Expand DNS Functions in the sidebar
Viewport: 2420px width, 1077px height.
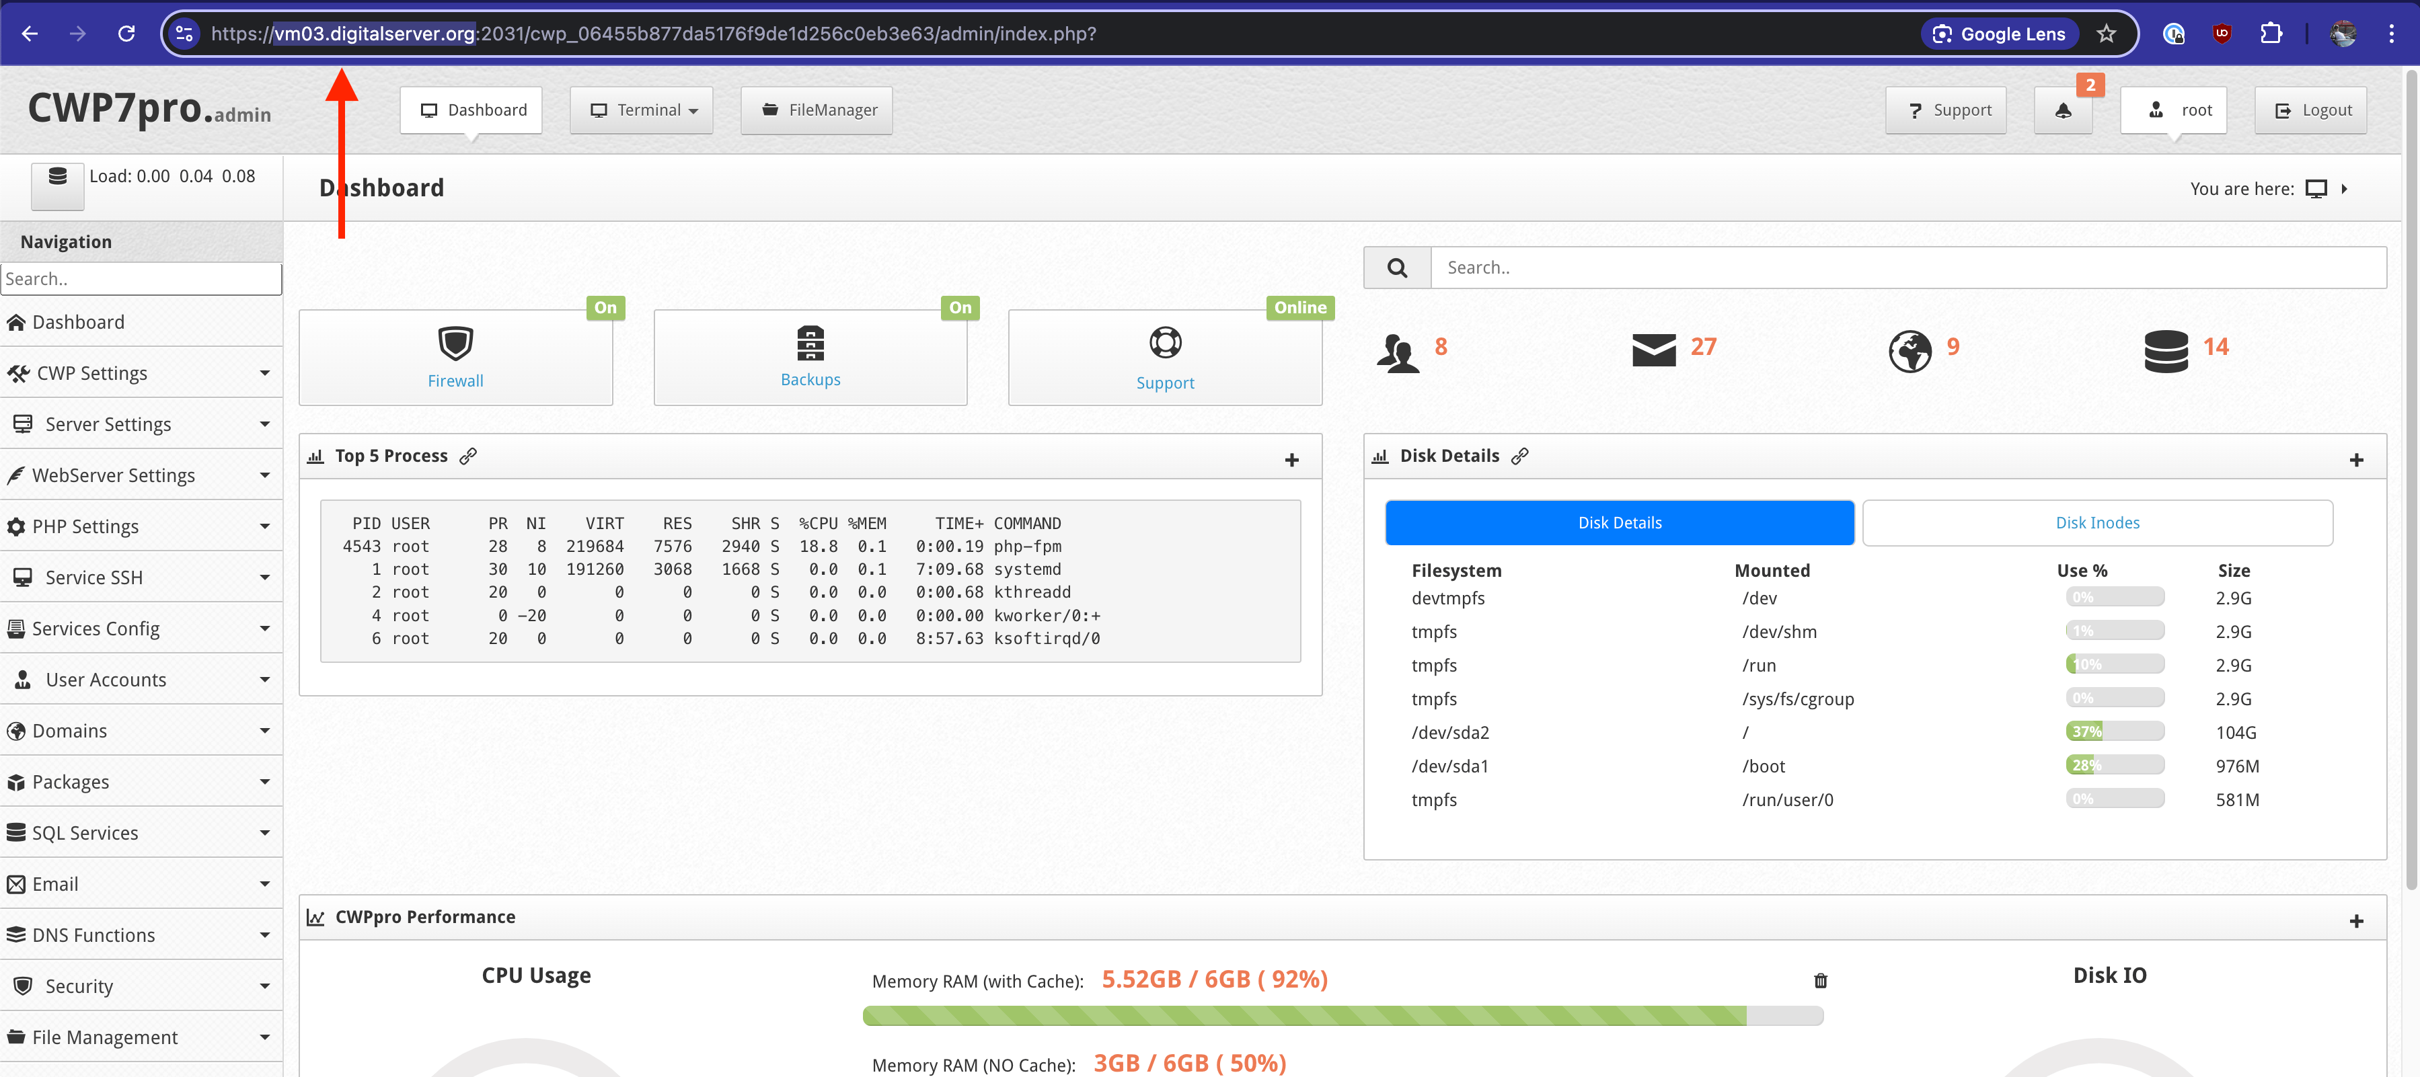(x=141, y=934)
